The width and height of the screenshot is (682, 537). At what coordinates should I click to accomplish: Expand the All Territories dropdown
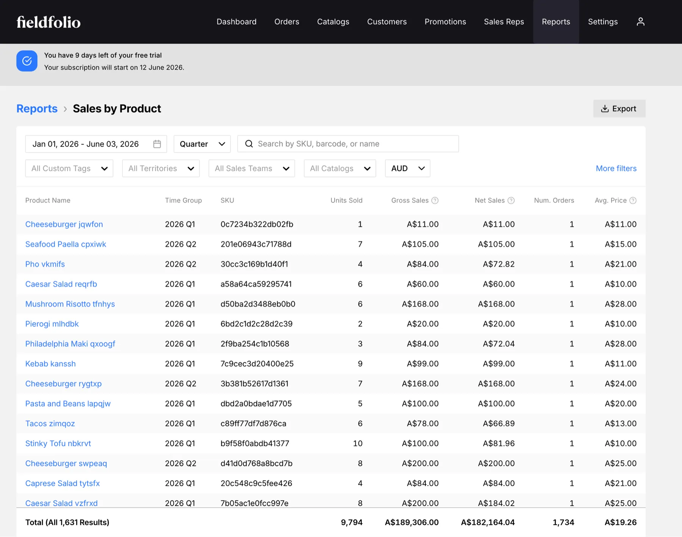pyautogui.click(x=161, y=169)
